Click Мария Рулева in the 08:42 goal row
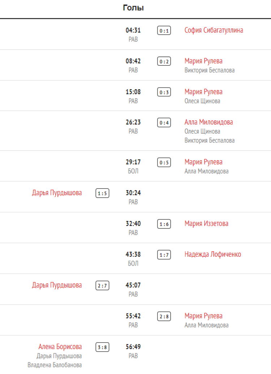Screen dimensions: 271x374 [x=203, y=61]
